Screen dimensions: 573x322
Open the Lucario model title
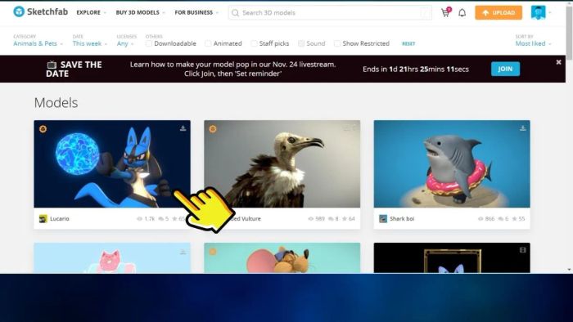[60, 219]
